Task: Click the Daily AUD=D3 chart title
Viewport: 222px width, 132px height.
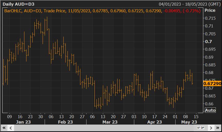Action: [x=18, y=4]
